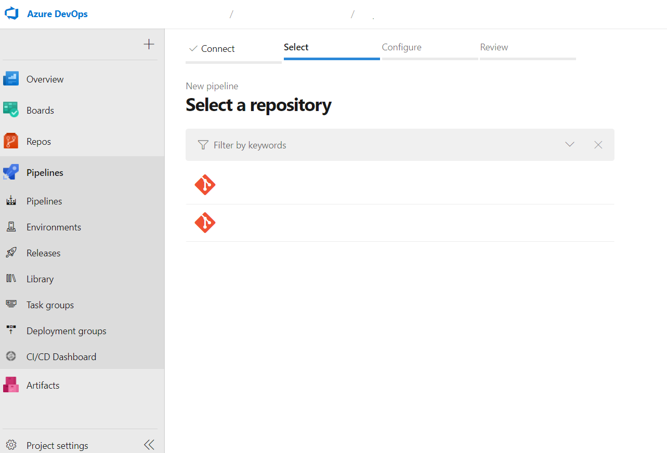
Task: Click the Azure DevOps logo icon
Action: [x=11, y=14]
